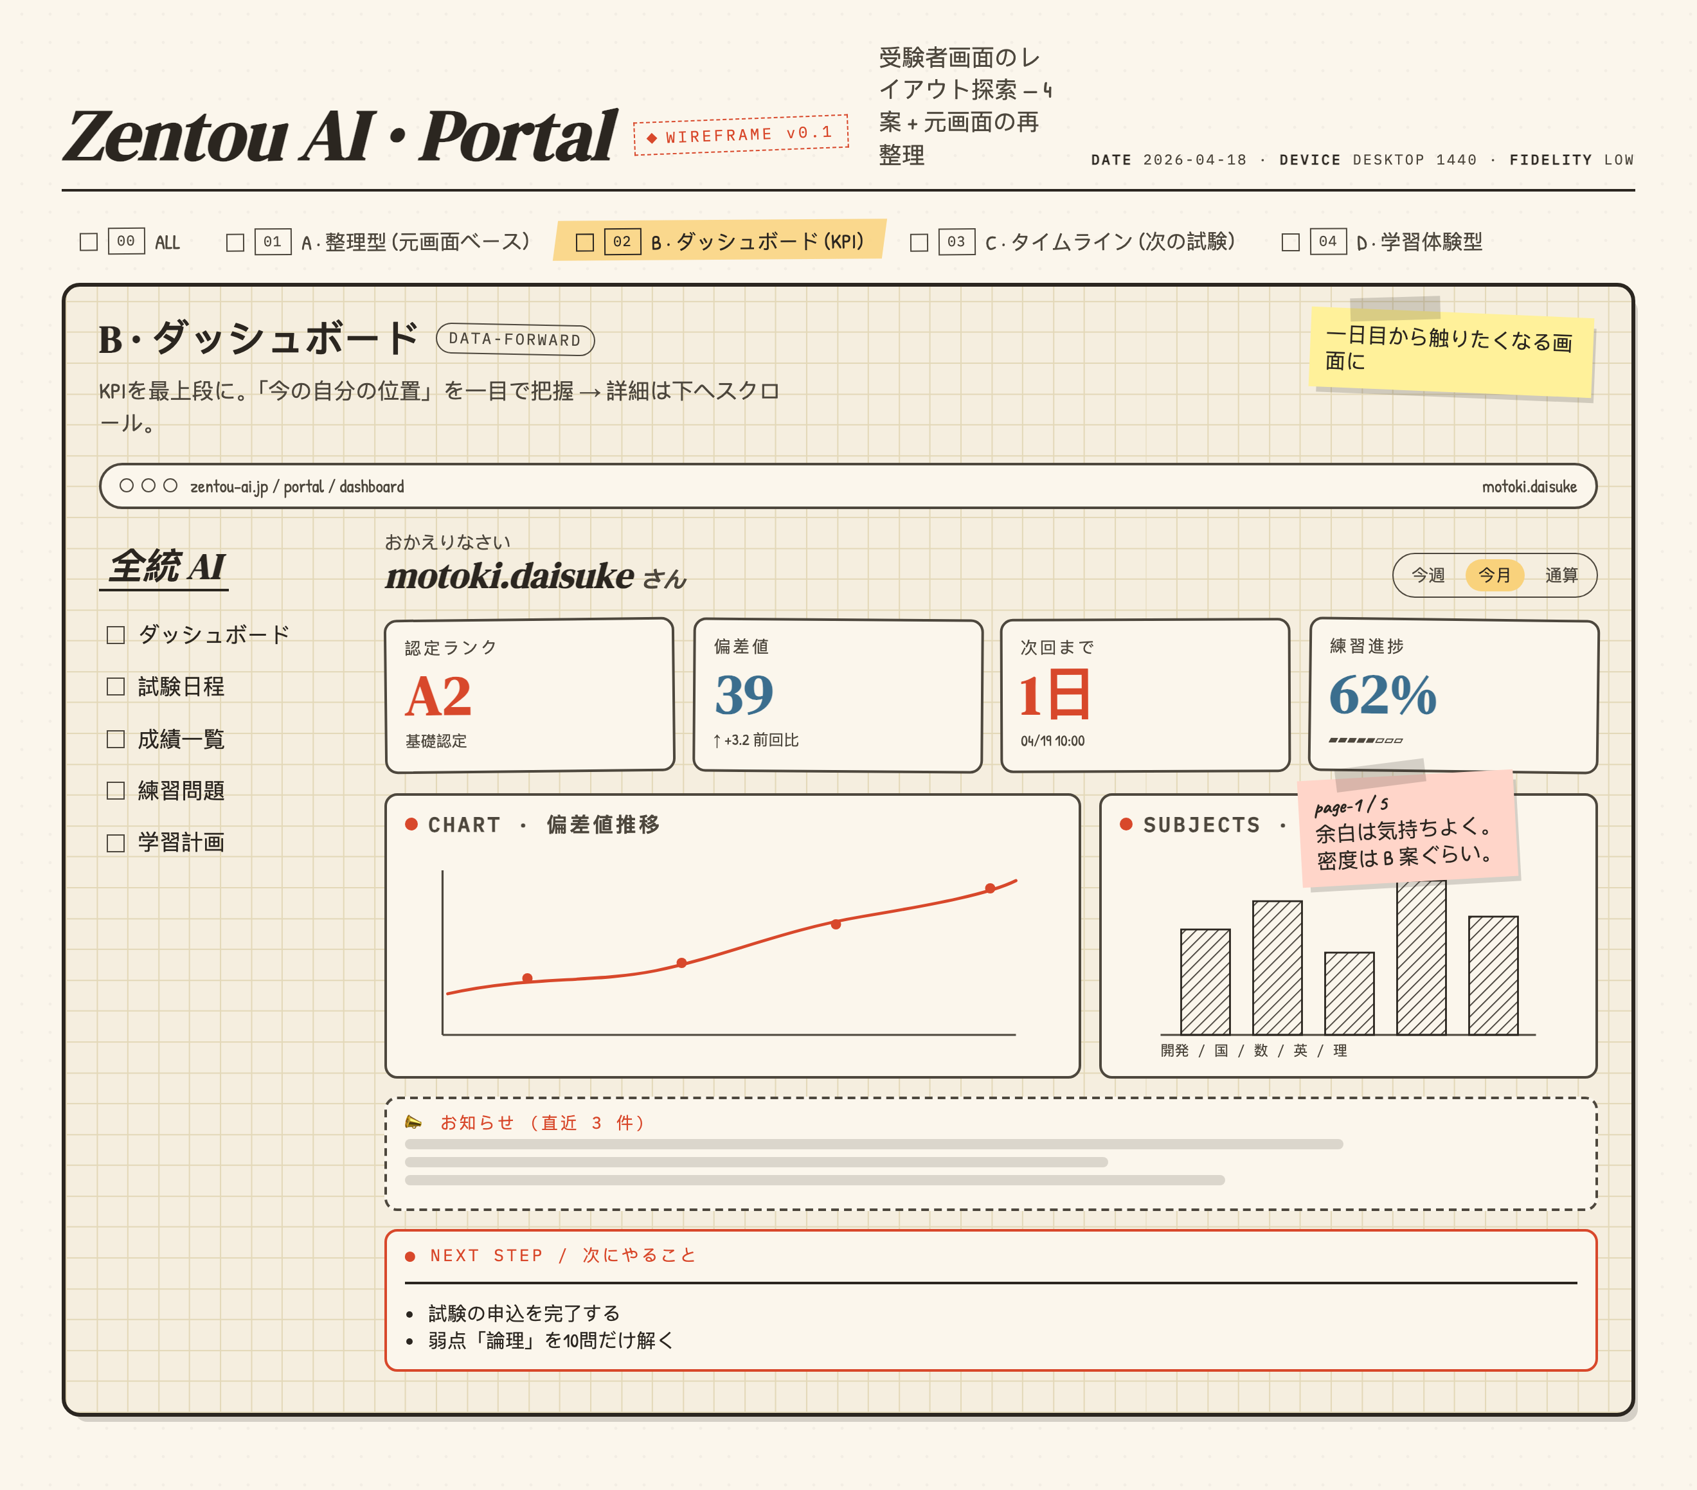Image resolution: width=1697 pixels, height=1490 pixels.
Task: Click the motoki.daisuke account label in browser bar
Action: pyautogui.click(x=1529, y=487)
